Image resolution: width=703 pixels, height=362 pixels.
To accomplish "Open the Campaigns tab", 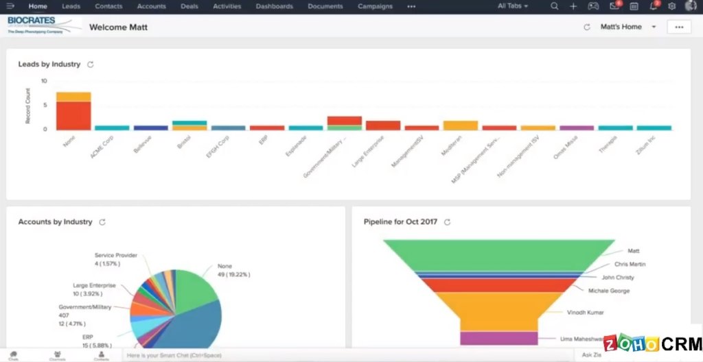I will click(375, 6).
